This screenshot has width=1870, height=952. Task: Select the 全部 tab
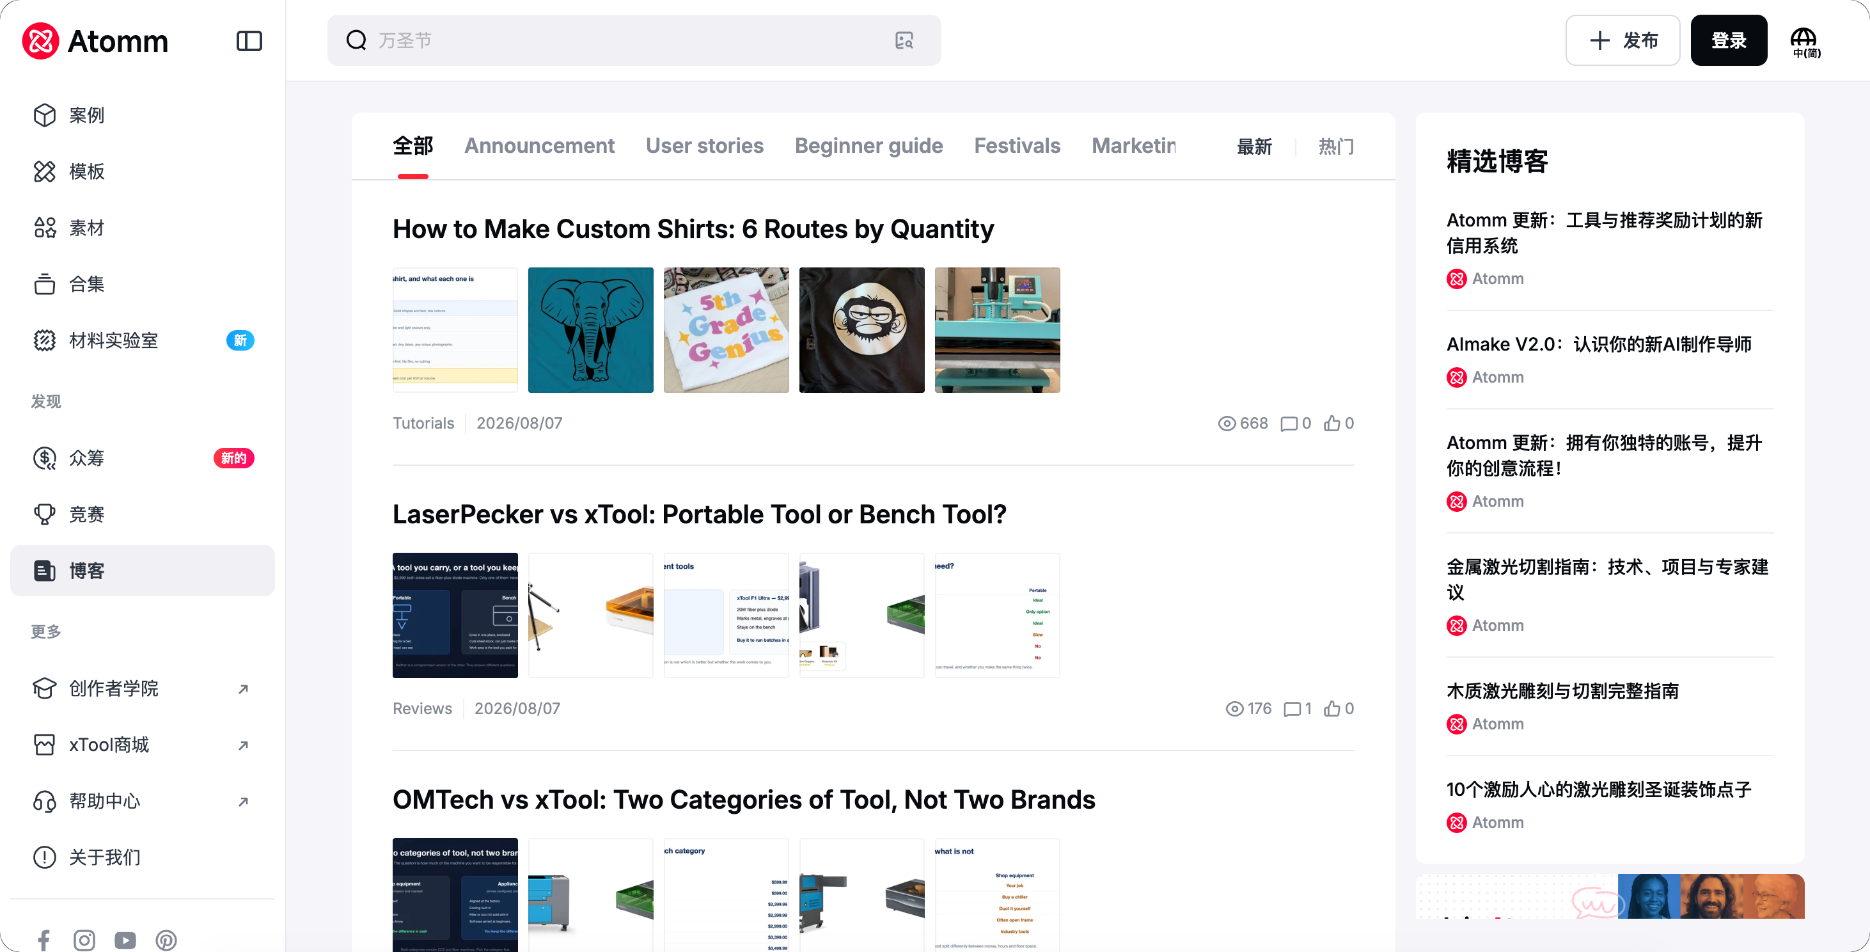tap(413, 146)
